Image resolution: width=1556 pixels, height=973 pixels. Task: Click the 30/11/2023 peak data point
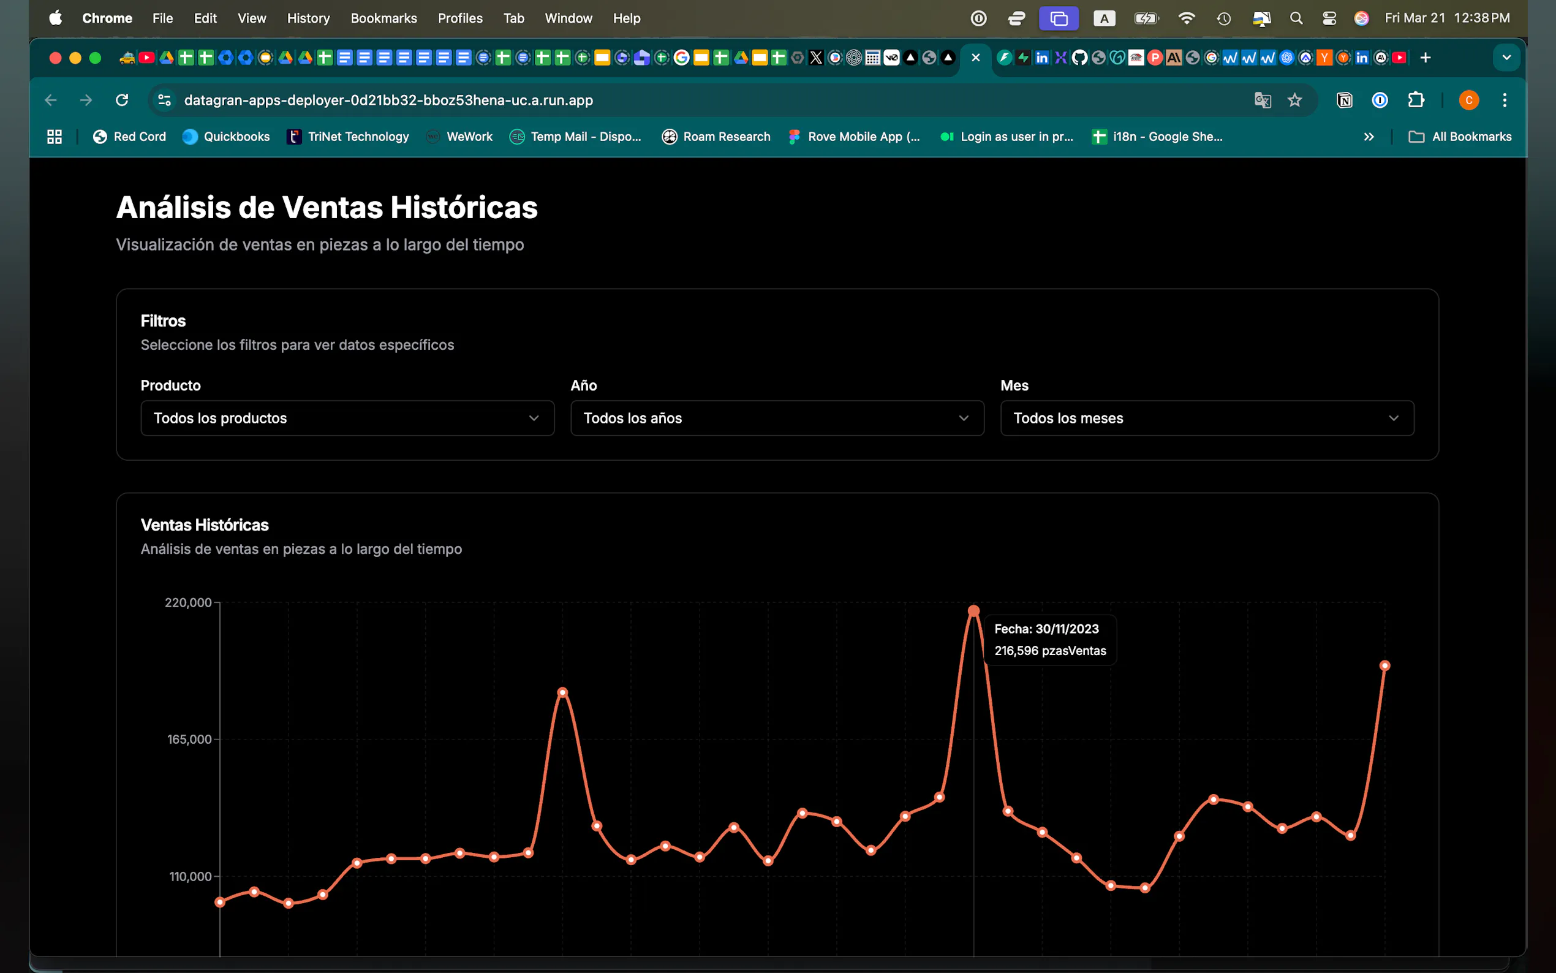click(973, 611)
